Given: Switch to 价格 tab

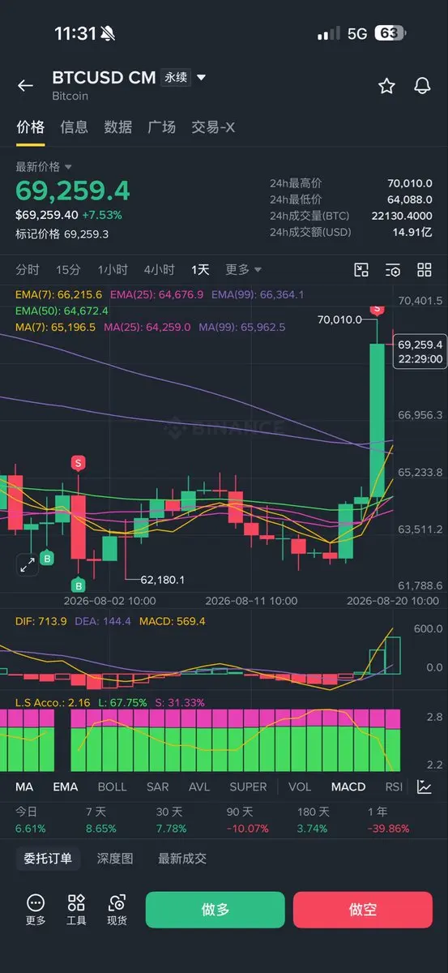Looking at the screenshot, I should (x=31, y=127).
